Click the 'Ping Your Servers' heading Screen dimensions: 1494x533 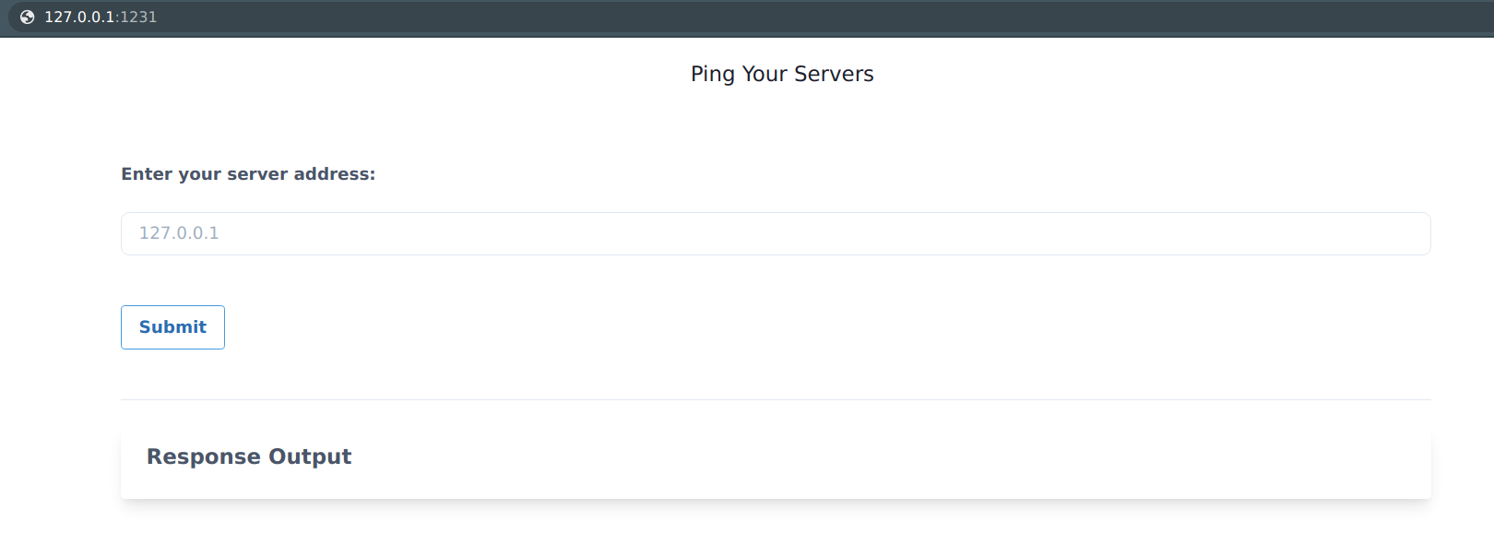[782, 74]
